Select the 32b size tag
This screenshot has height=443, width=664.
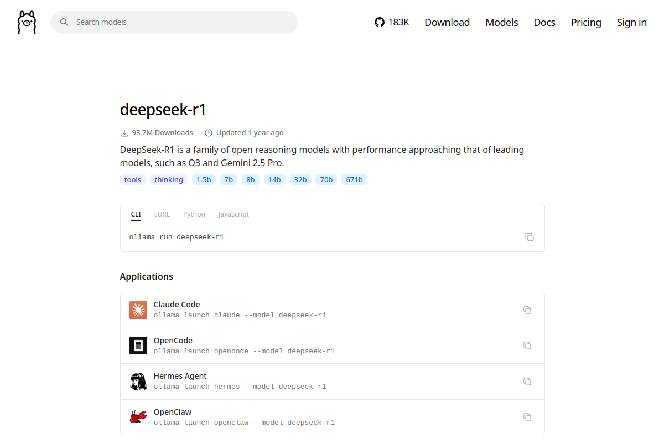pos(300,179)
